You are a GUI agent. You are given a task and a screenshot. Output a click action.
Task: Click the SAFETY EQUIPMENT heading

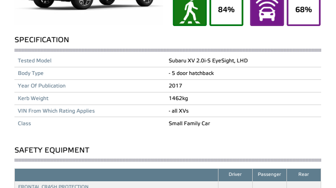click(52, 150)
